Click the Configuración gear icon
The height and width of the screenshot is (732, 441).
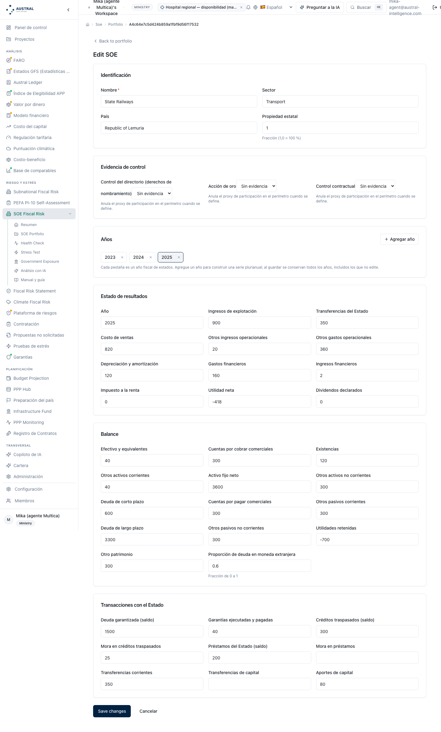pos(9,489)
